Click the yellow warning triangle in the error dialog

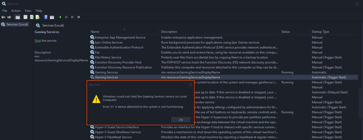tap(96, 99)
